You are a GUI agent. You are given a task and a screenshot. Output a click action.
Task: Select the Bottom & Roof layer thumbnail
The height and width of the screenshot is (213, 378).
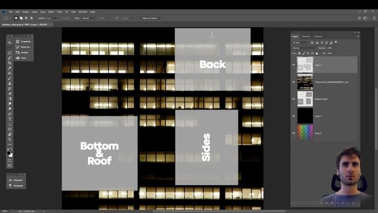coord(305,99)
